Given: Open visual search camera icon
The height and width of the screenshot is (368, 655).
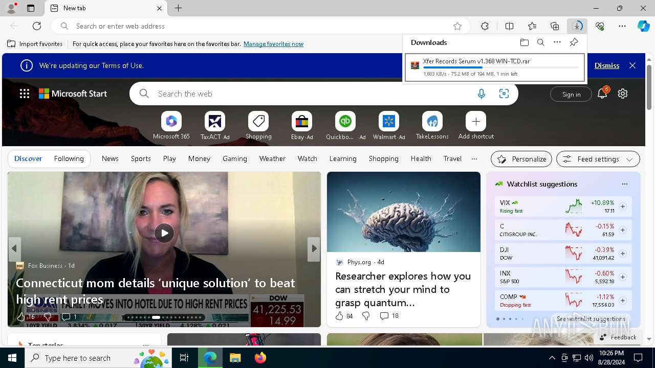Looking at the screenshot, I should [x=504, y=94].
